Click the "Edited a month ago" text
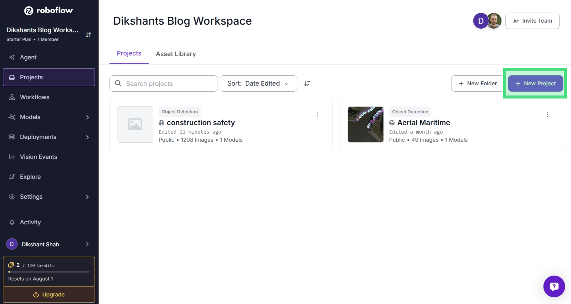Screen dimensions: 571x304 point(416,132)
